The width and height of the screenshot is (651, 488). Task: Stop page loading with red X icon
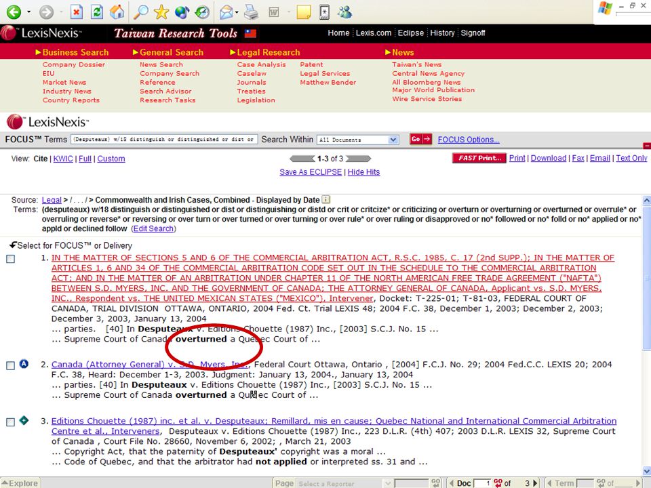click(x=77, y=12)
